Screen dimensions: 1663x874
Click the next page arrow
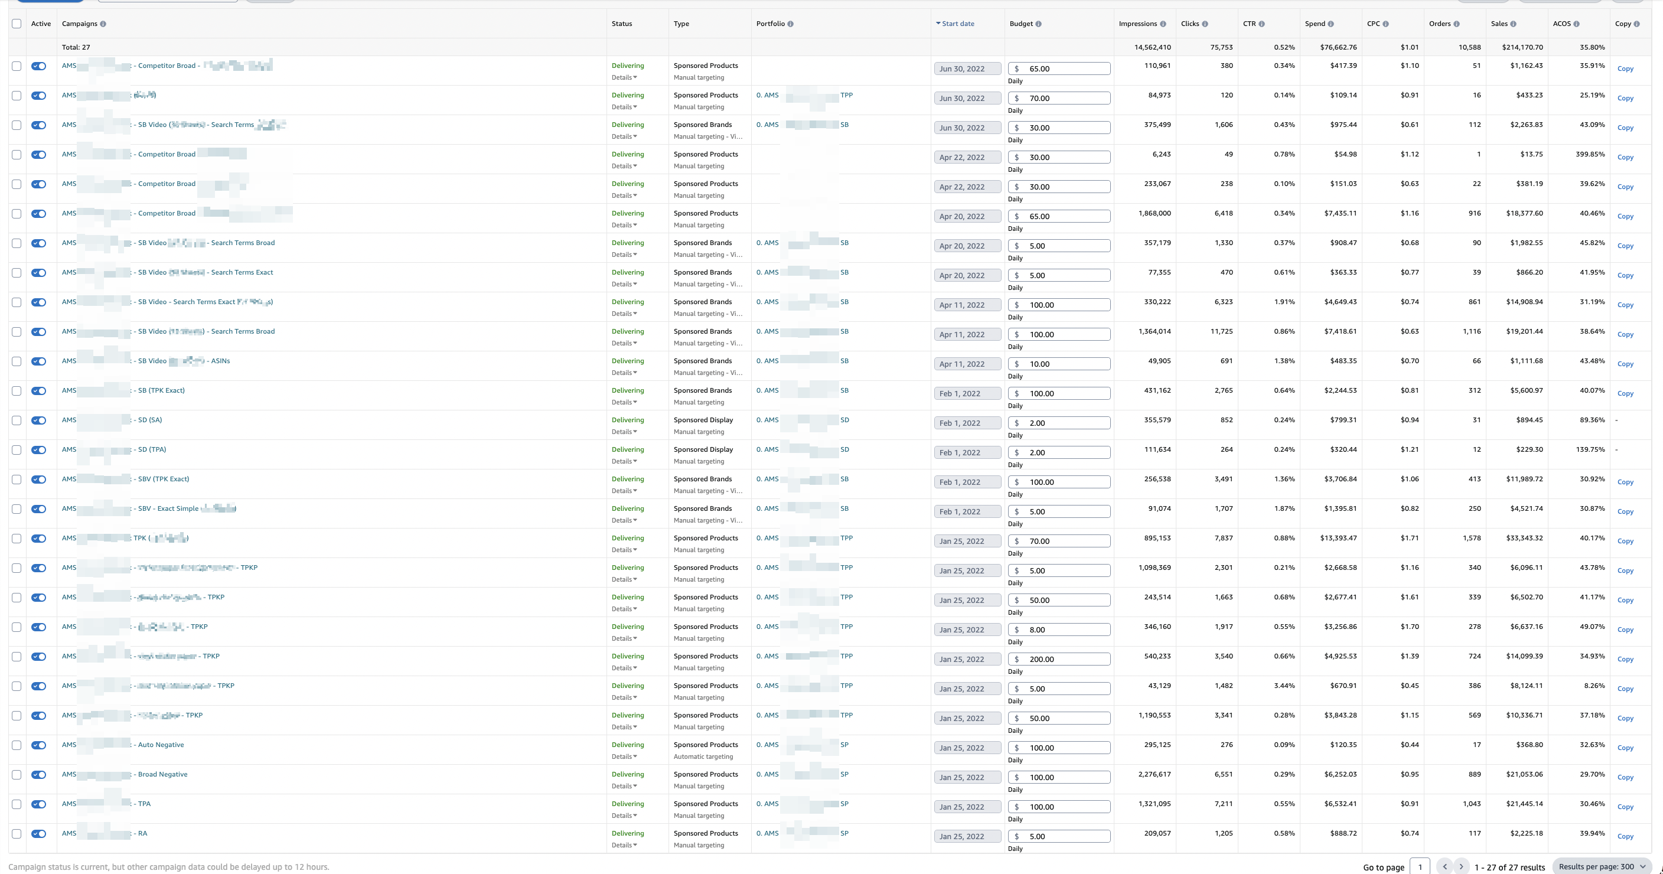point(1462,866)
